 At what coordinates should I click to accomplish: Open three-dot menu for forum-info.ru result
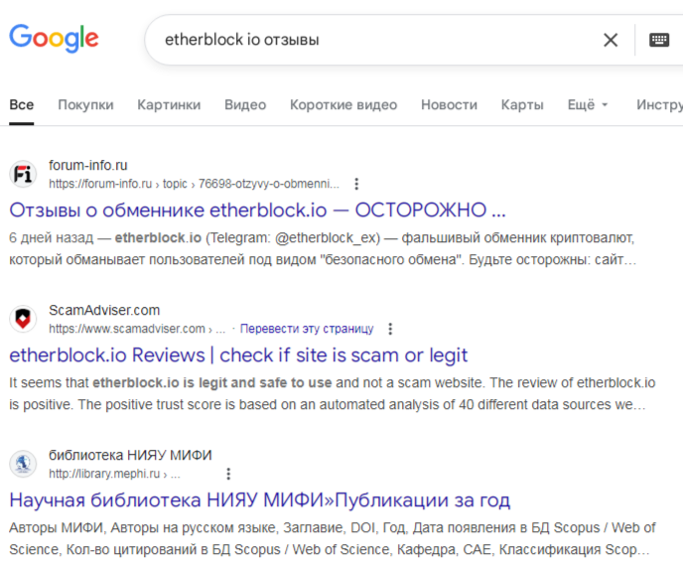pyautogui.click(x=356, y=184)
